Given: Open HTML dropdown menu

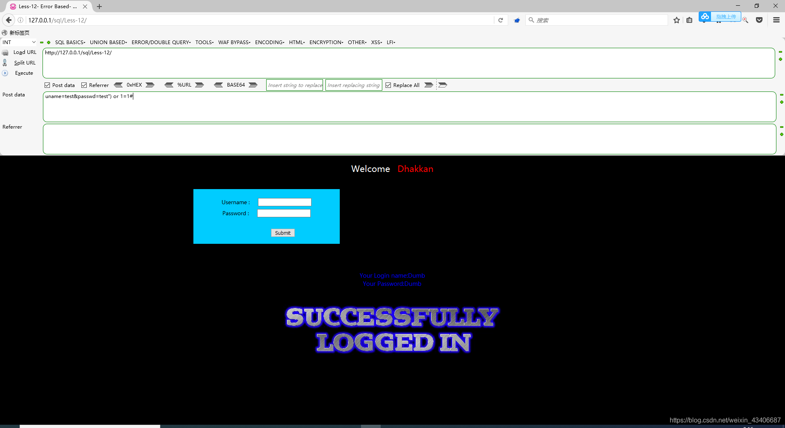Looking at the screenshot, I should (x=297, y=42).
